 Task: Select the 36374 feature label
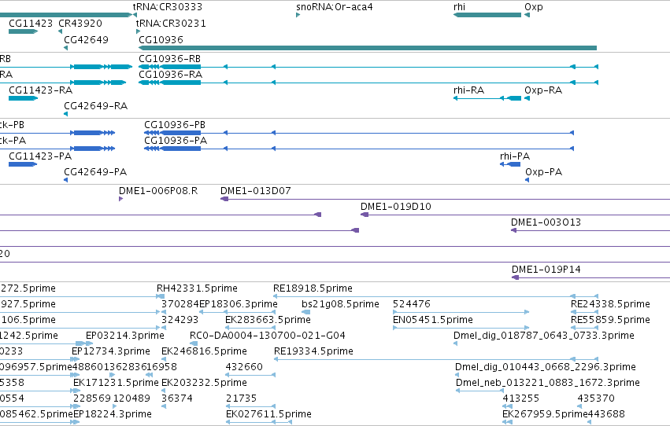click(177, 398)
